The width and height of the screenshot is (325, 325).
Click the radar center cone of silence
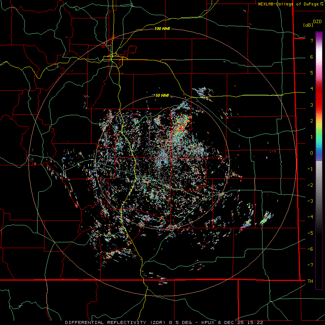(x=162, y=162)
